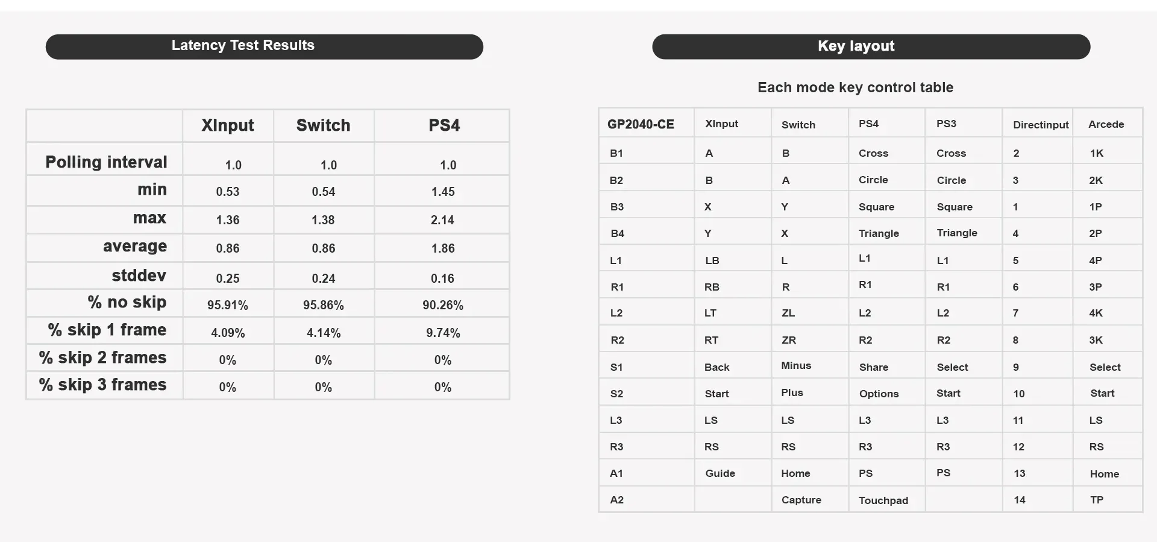The width and height of the screenshot is (1157, 542).
Task: Click the "% skip 1 frame" row label
Action: pyautogui.click(x=107, y=330)
